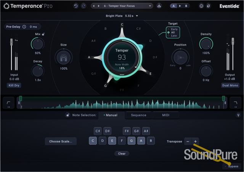Go to previous preset arrow
244x172 pixels.
click(94, 6)
